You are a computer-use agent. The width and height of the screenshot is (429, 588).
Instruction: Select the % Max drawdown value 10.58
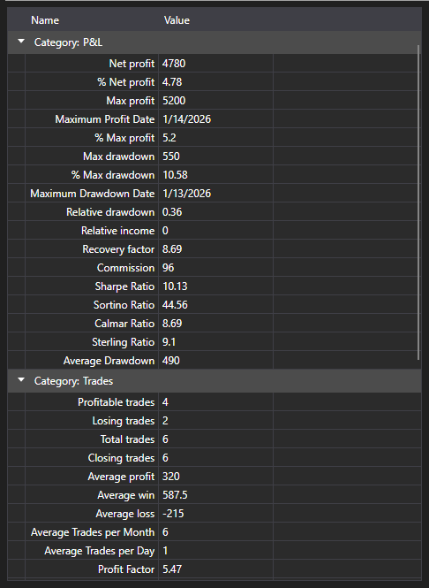tap(175, 175)
